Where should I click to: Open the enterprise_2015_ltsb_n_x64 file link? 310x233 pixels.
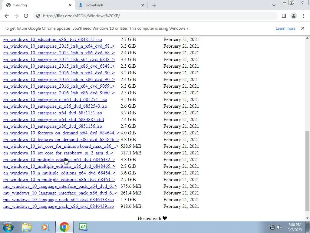(59, 46)
